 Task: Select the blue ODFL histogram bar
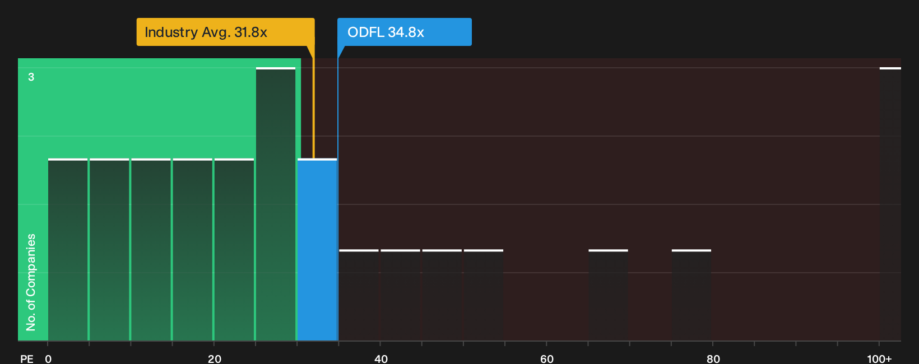[x=317, y=250]
